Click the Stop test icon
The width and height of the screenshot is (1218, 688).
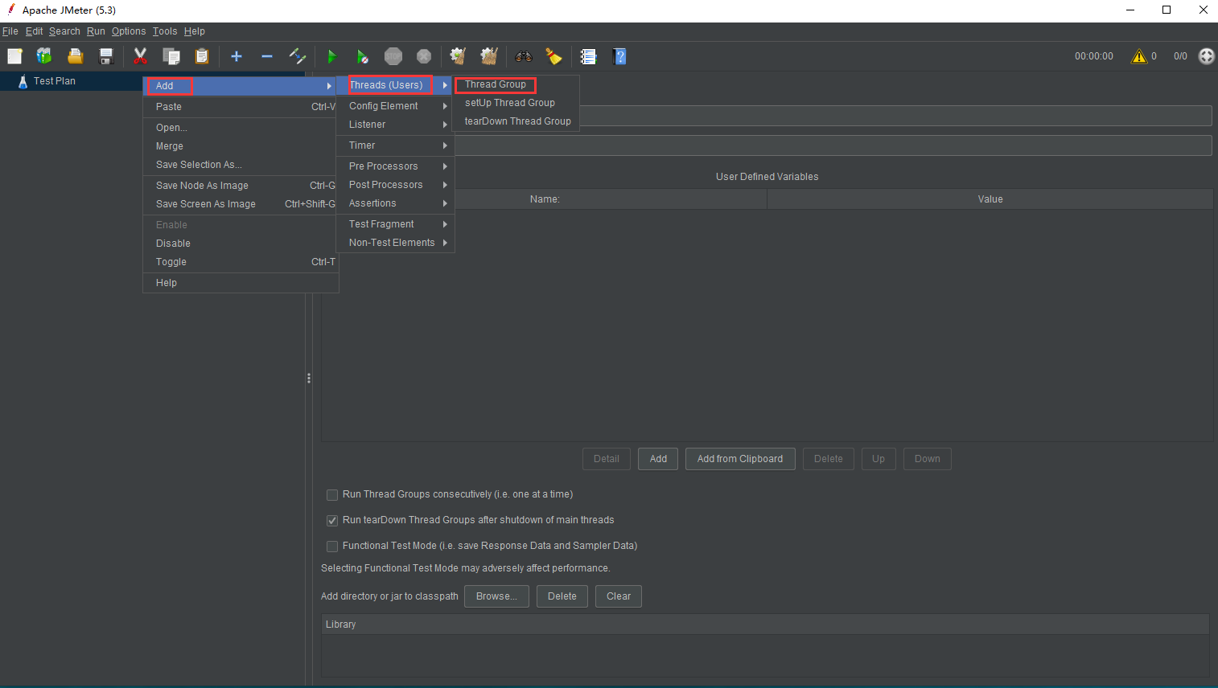393,56
